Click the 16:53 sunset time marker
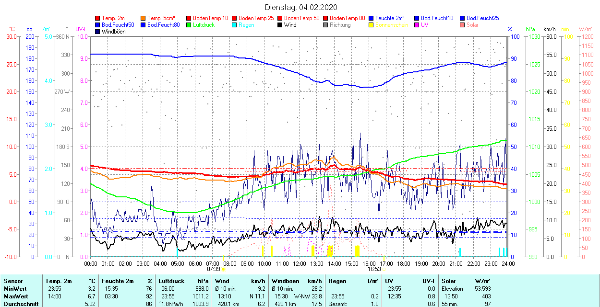The height and width of the screenshot is (307, 600). (374, 269)
